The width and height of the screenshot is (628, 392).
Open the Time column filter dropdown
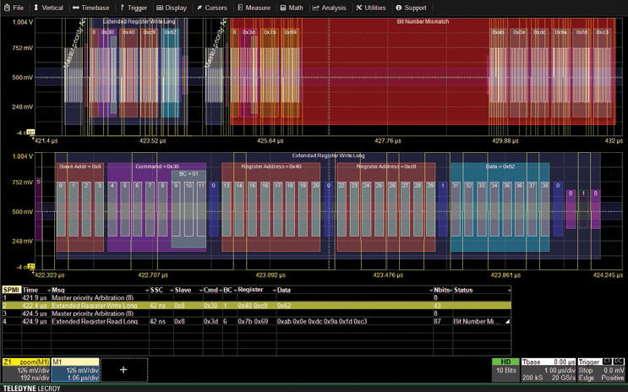click(49, 291)
